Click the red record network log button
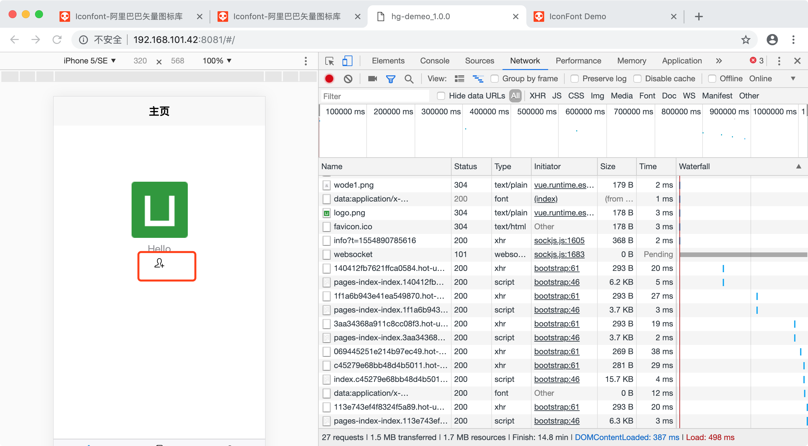This screenshot has width=808, height=446. coord(329,79)
